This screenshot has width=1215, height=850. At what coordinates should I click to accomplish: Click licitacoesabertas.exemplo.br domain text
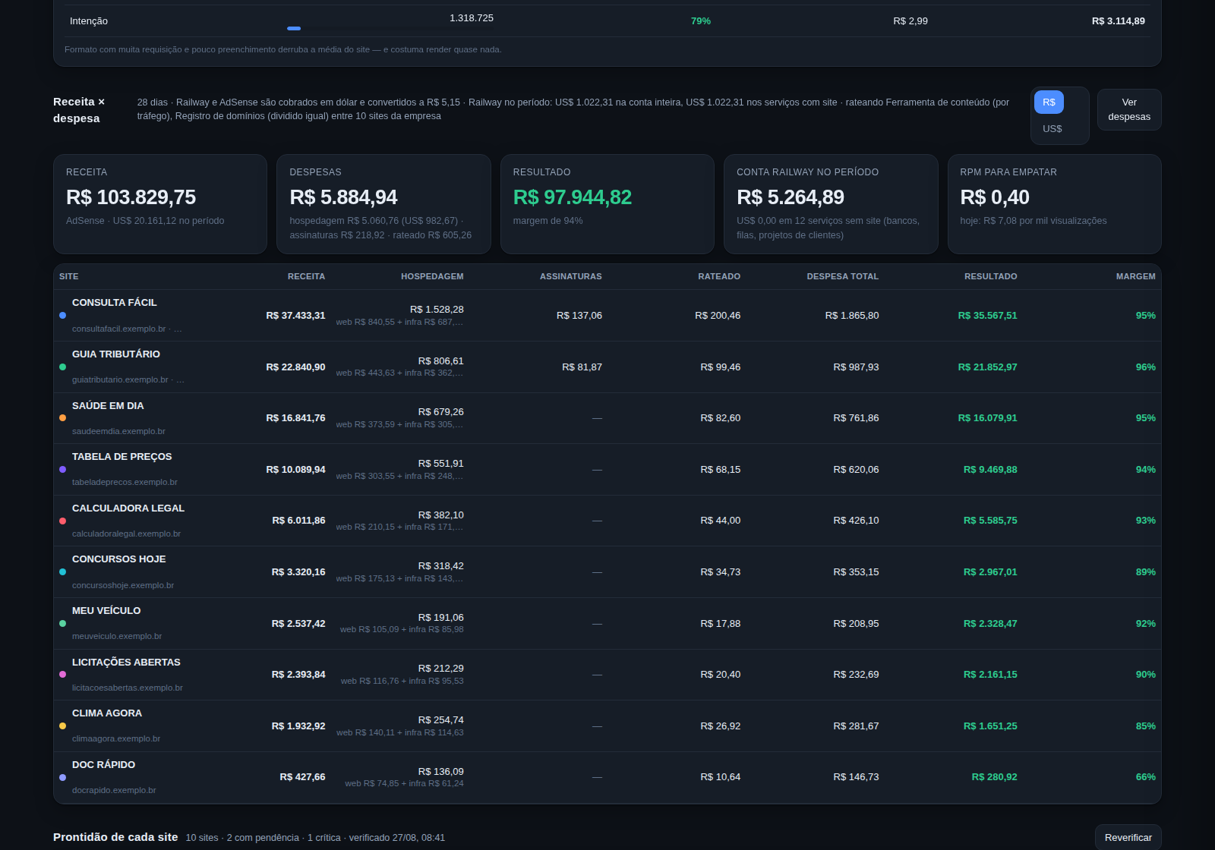pyautogui.click(x=128, y=688)
